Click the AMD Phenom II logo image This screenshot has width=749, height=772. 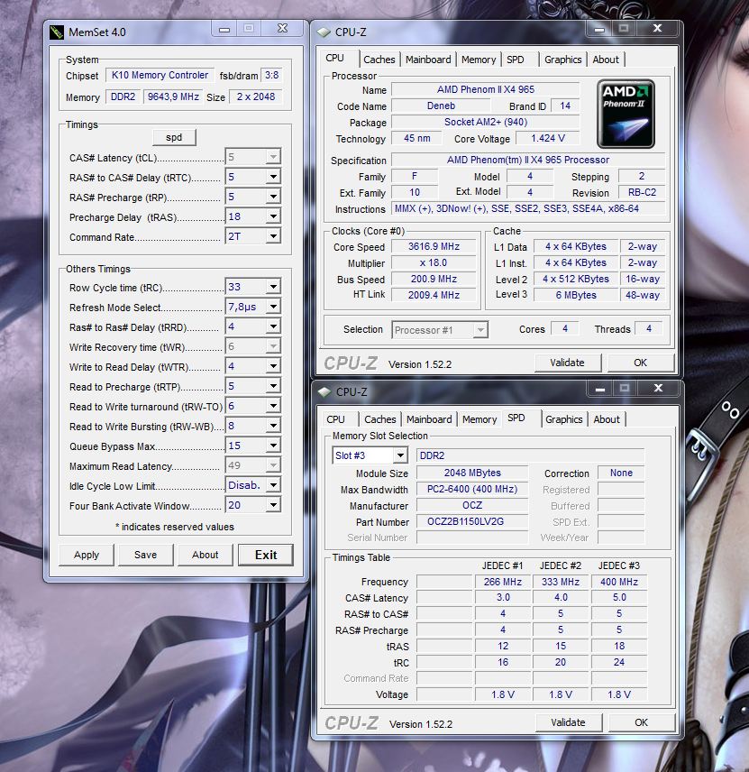click(626, 114)
